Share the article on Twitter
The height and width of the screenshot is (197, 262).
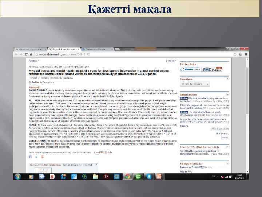click(36, 157)
